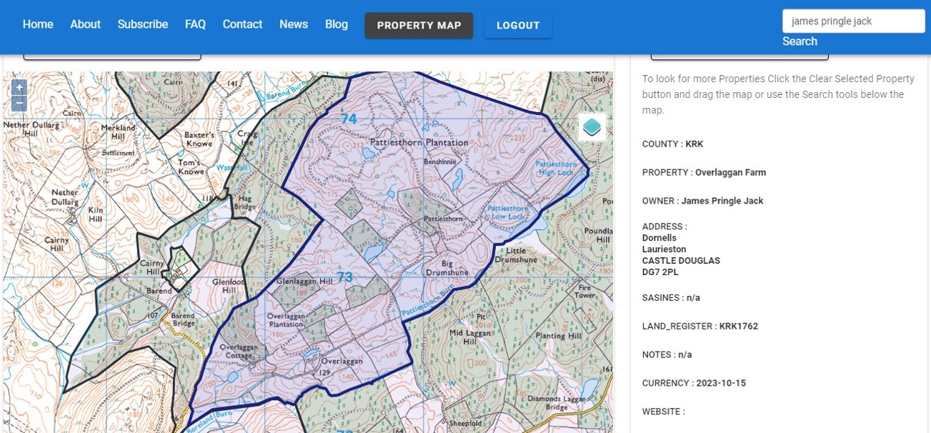The height and width of the screenshot is (433, 931).
Task: Zoom out of the map
Action: click(x=19, y=104)
